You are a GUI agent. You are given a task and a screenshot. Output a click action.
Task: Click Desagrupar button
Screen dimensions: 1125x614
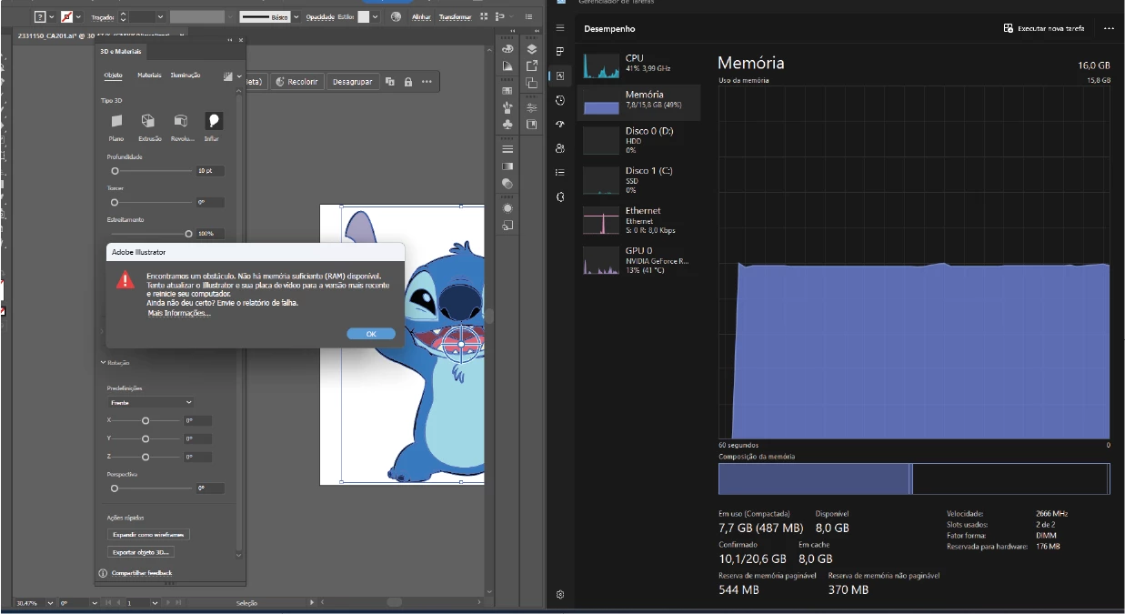pyautogui.click(x=353, y=82)
